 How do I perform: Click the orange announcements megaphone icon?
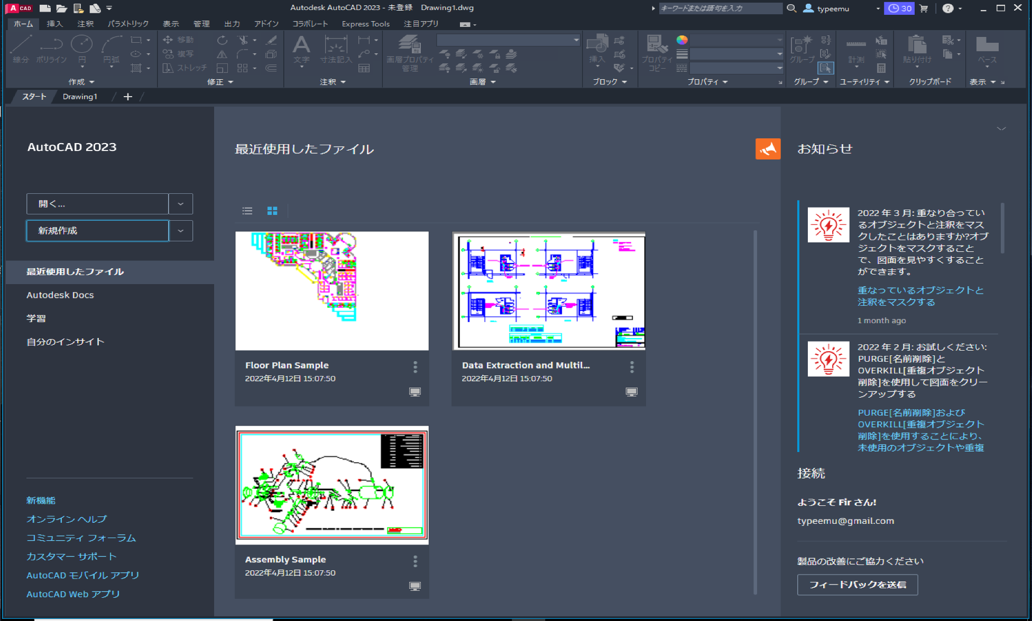click(x=768, y=149)
